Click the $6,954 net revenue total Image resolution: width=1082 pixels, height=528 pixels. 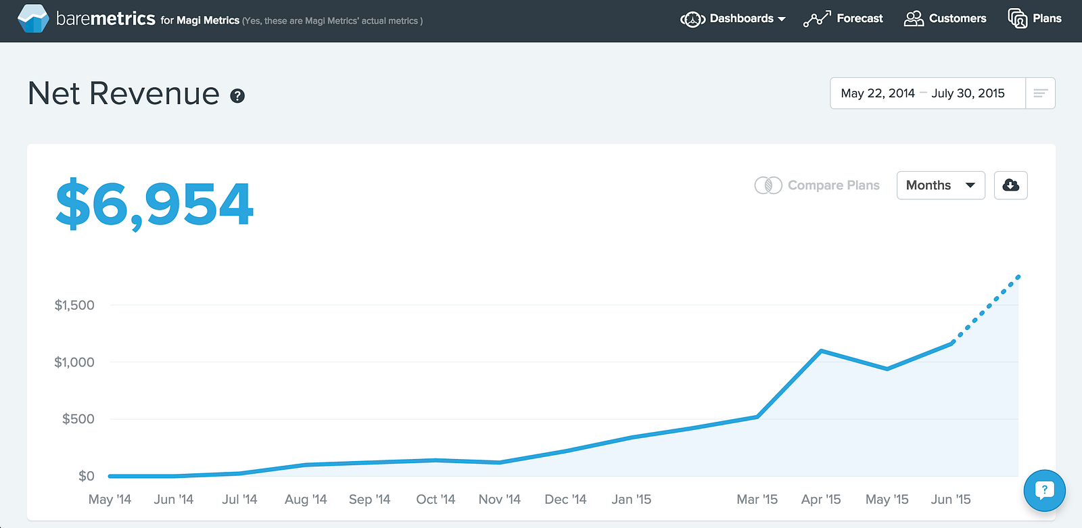pyautogui.click(x=154, y=204)
